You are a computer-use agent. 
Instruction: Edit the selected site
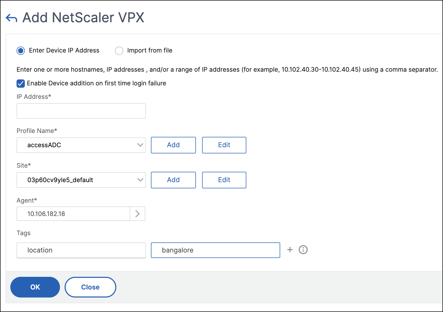(224, 180)
